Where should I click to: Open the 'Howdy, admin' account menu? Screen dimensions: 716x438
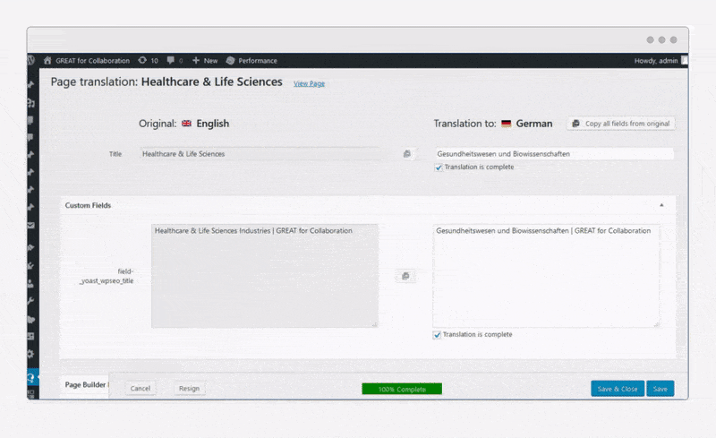657,61
